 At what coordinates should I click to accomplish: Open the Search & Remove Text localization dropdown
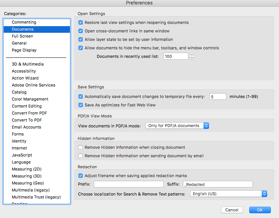[x=228, y=194]
